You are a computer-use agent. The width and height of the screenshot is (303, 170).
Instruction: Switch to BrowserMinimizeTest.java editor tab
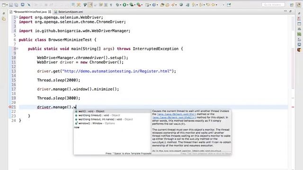[30, 12]
